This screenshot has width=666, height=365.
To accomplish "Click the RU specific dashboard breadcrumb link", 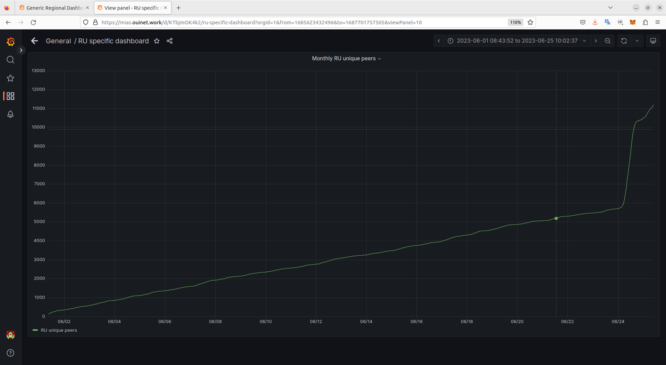I will (114, 41).
